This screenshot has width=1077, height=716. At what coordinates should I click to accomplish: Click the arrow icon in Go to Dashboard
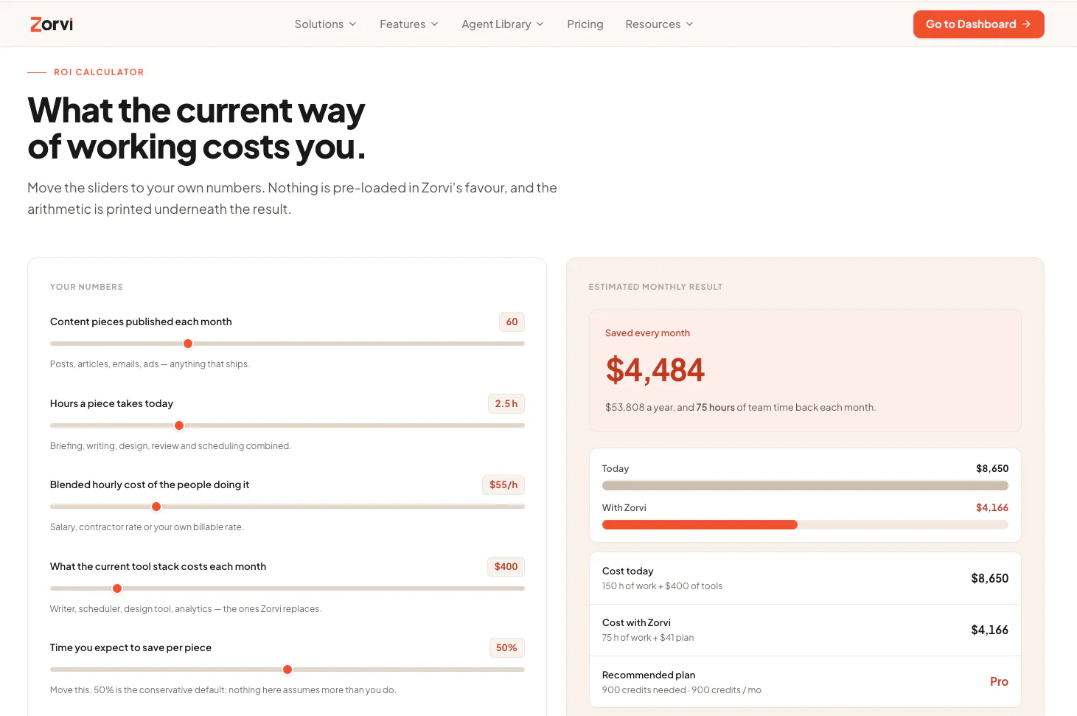(1027, 24)
